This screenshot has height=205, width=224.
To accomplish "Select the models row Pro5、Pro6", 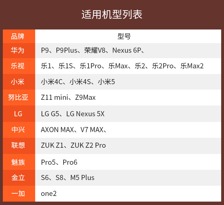I will pyautogui.click(x=128, y=162).
